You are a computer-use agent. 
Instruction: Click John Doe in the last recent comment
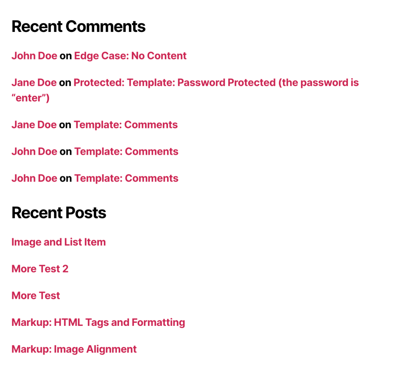click(34, 178)
